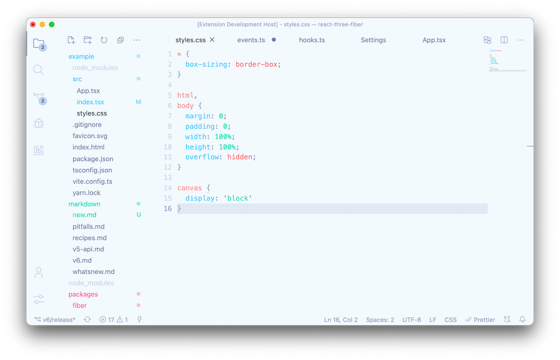Collapse the src folder
Screen dimensions: 560x360
point(77,79)
